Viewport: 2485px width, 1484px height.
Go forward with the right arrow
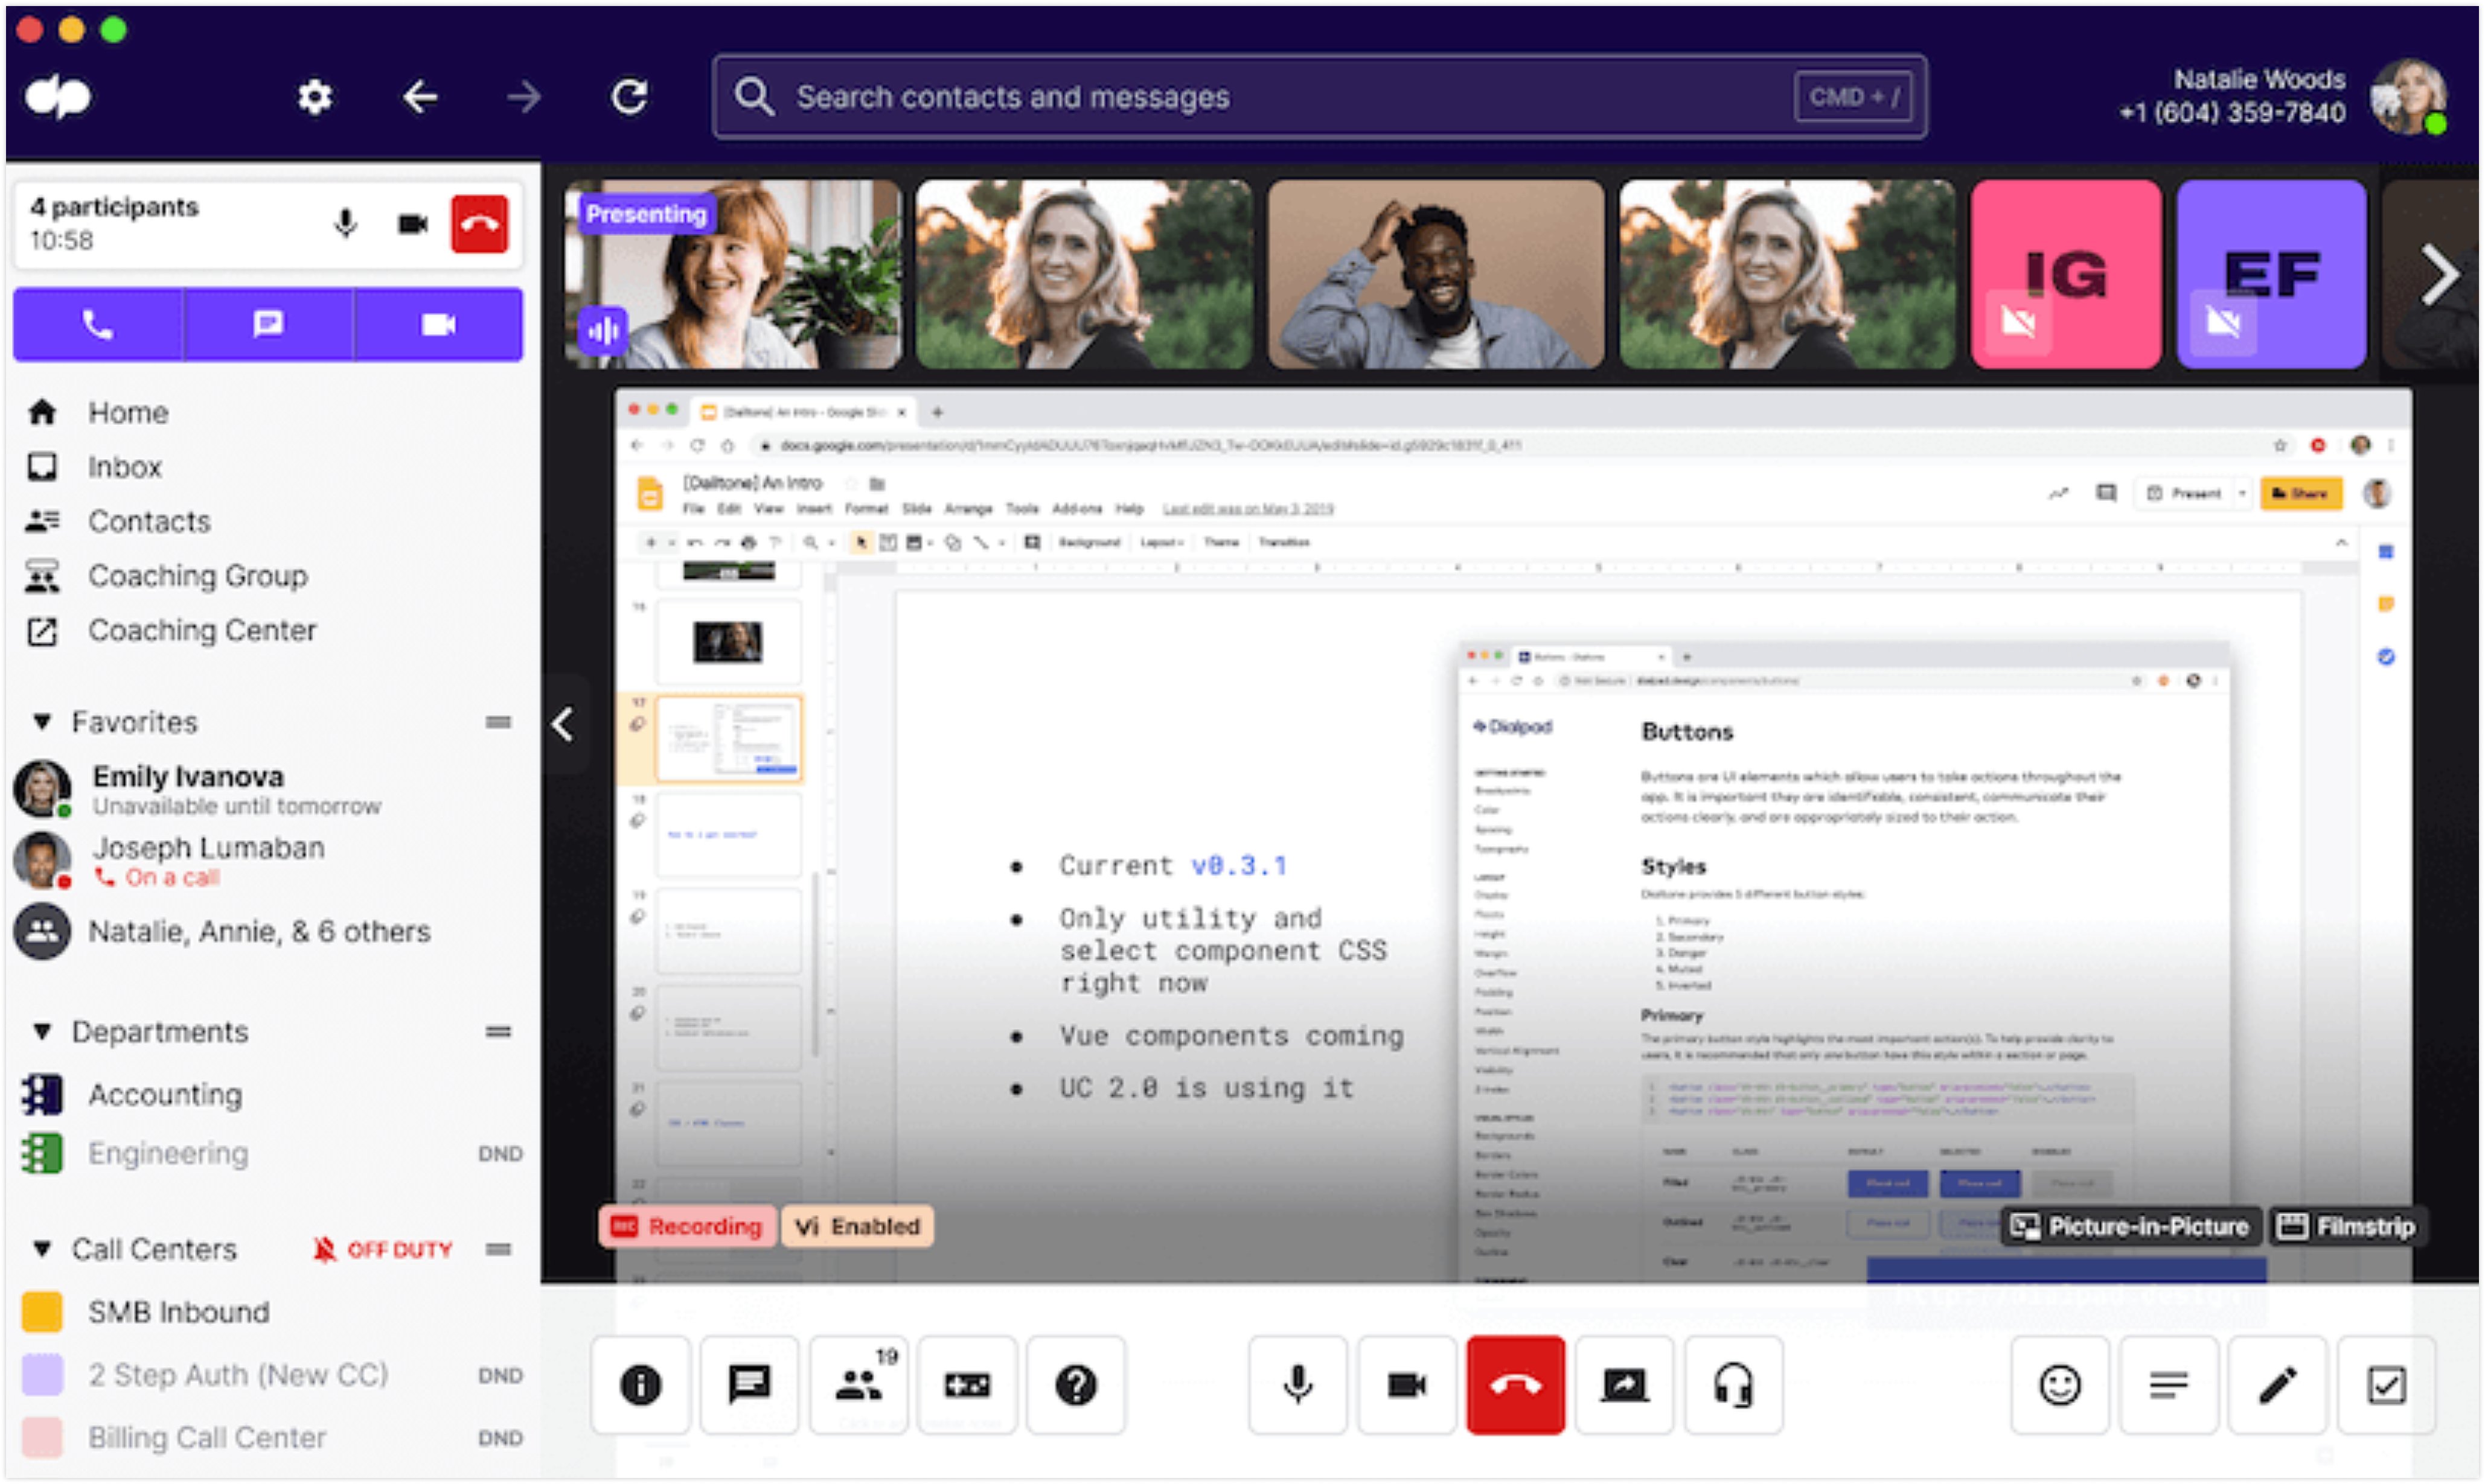pos(524,97)
